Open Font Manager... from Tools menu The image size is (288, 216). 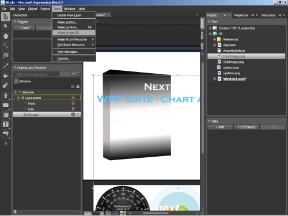74,52
